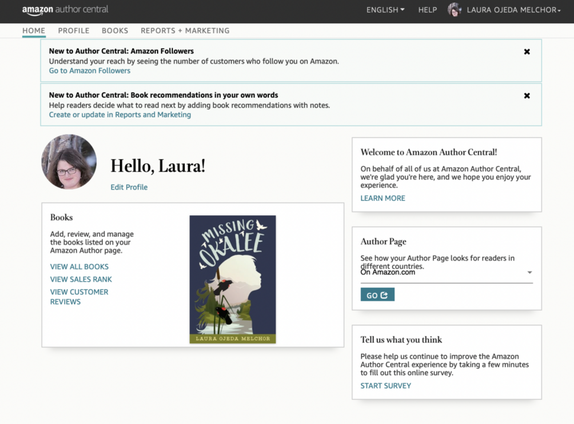The width and height of the screenshot is (574, 424).
Task: Click the Edit Profile link
Action: tap(129, 187)
